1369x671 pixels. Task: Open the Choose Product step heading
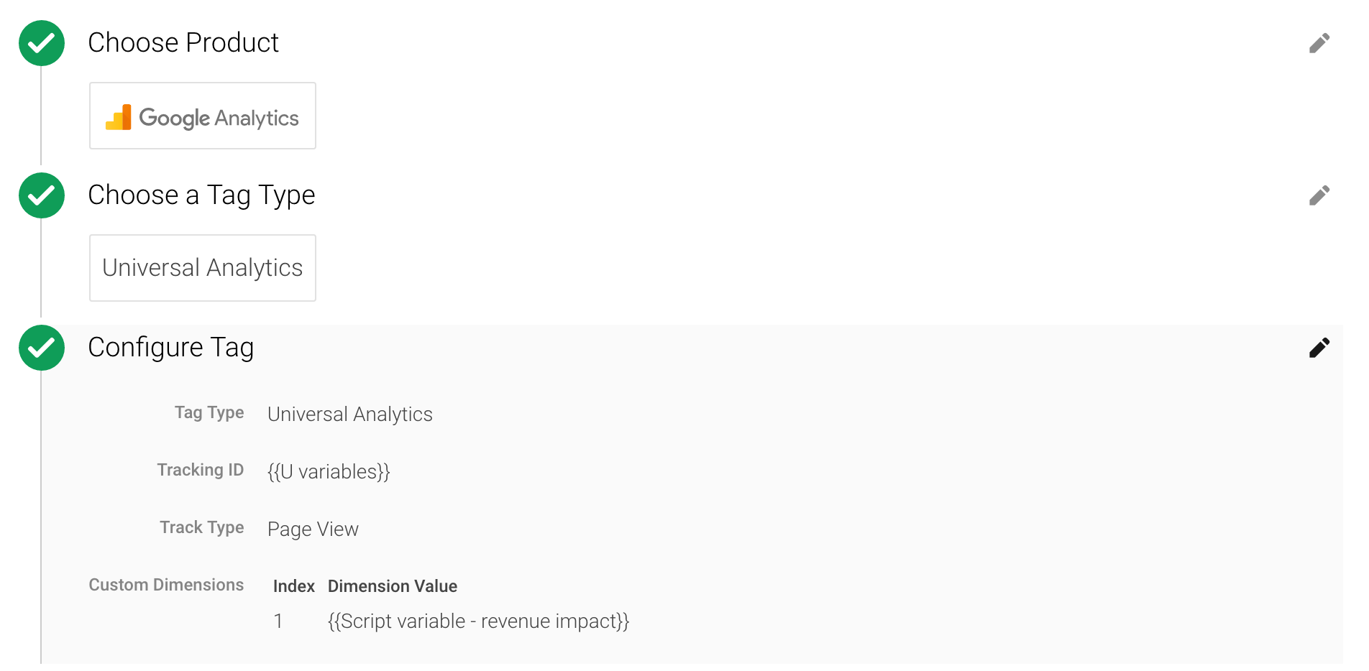pyautogui.click(x=183, y=43)
